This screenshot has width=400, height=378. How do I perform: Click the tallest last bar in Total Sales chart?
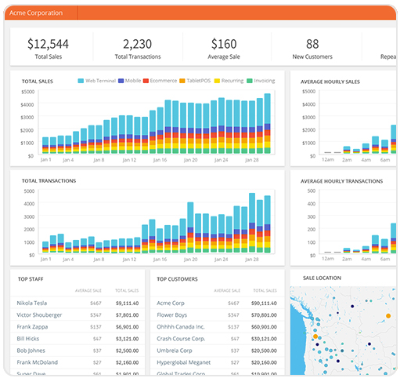tap(267, 123)
